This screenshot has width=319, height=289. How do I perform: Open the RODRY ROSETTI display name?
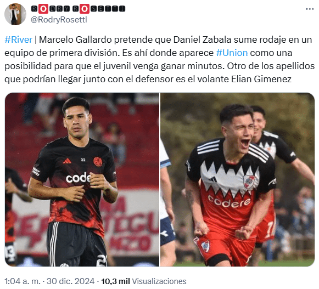[x=78, y=9]
